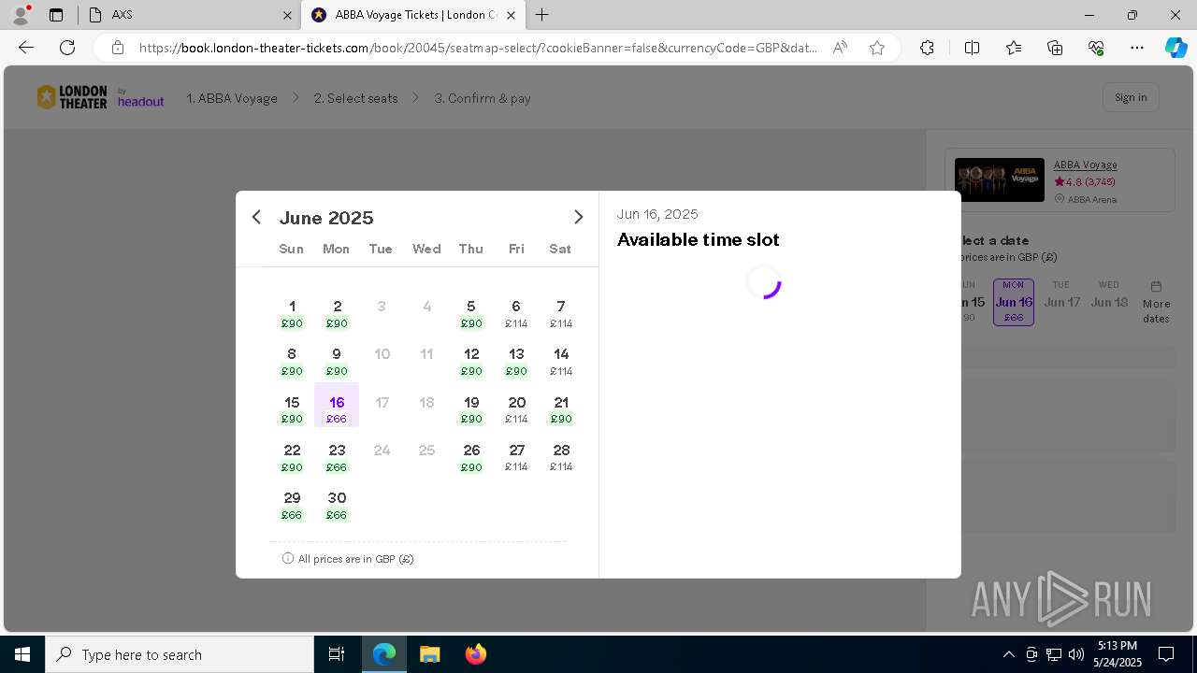Switch to the AXS tab
The image size is (1197, 673).
189,15
